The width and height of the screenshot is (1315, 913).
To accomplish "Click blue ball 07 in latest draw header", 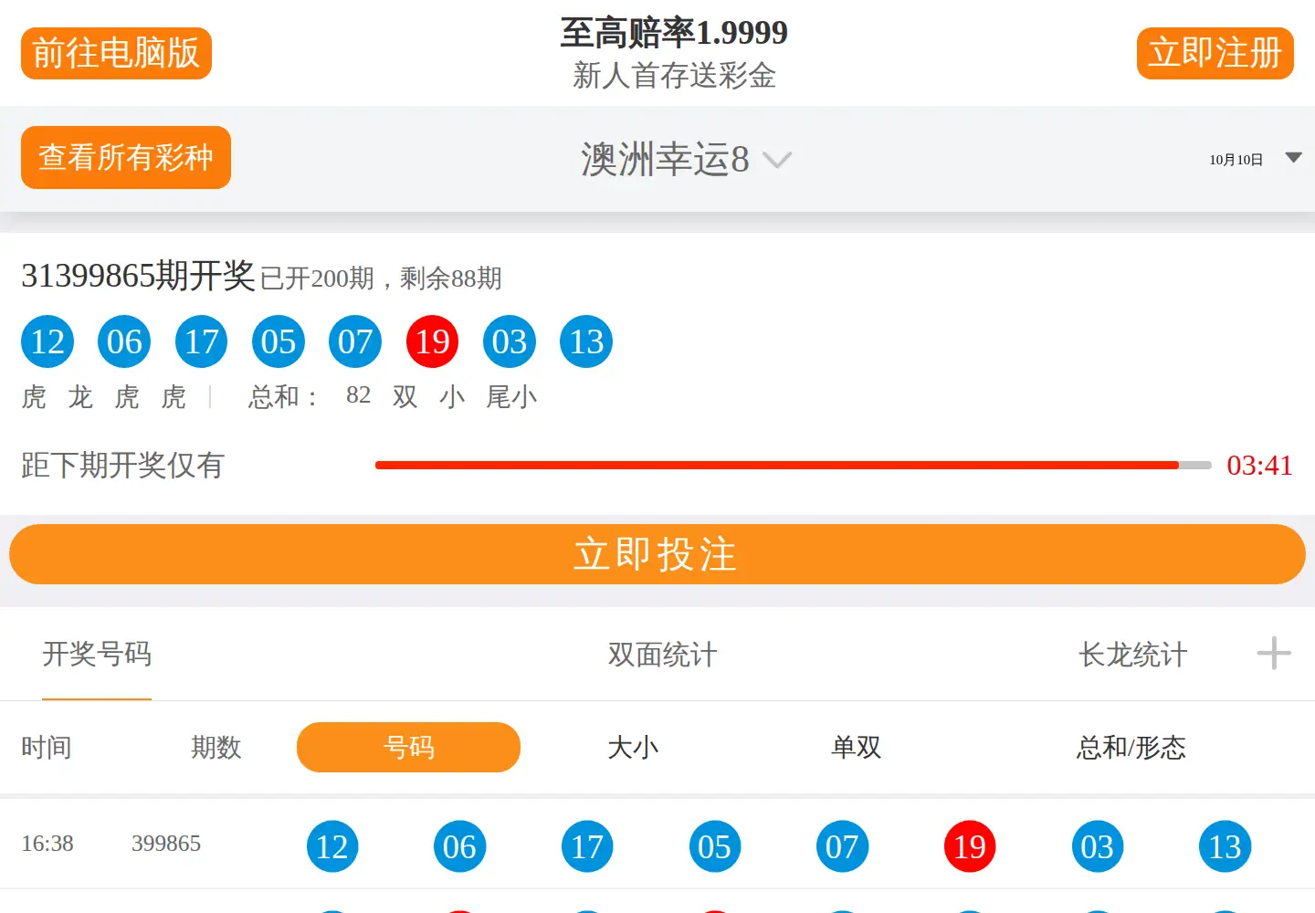I will [x=355, y=341].
